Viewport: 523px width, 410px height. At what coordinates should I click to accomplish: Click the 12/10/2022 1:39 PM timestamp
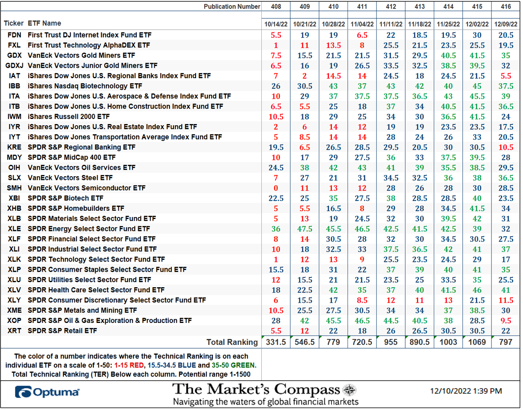[x=466, y=391]
